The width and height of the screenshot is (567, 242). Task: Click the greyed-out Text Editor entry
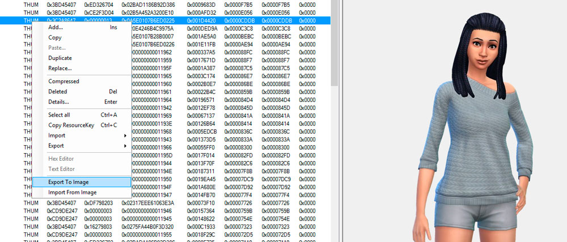pyautogui.click(x=61, y=169)
